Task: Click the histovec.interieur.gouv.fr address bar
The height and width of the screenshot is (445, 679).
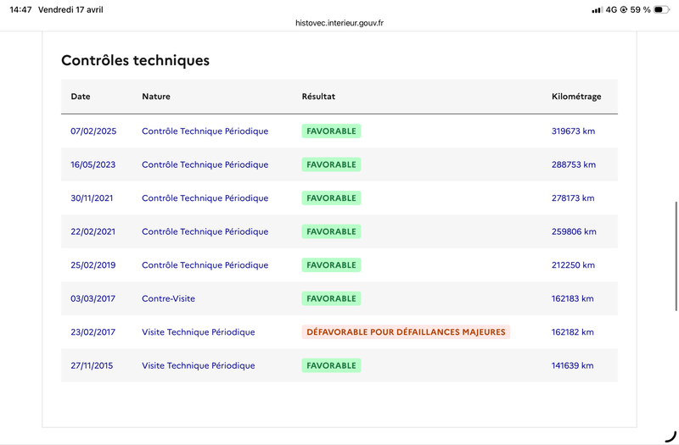Action: click(339, 23)
